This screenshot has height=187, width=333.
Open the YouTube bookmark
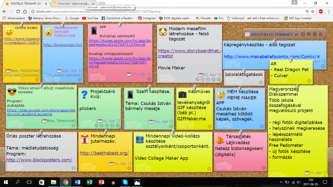click(x=90, y=18)
